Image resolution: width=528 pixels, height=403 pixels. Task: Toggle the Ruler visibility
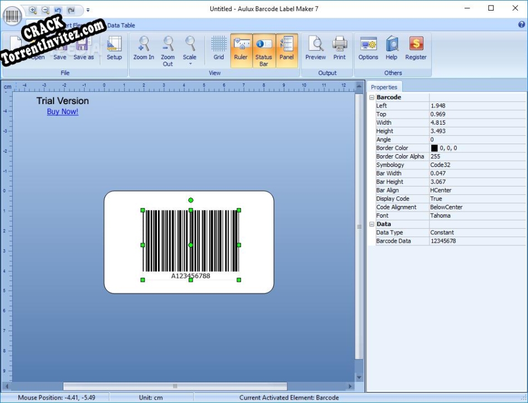click(x=241, y=50)
